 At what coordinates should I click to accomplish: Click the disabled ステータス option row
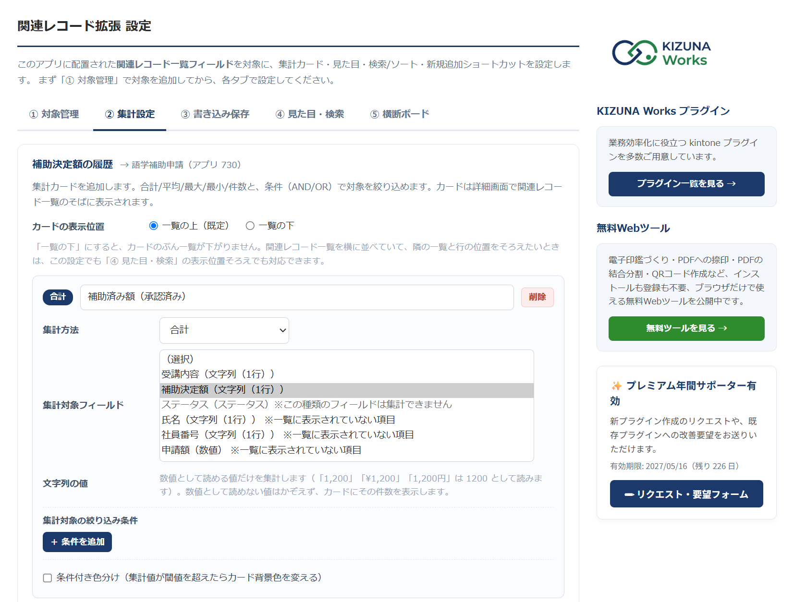[x=346, y=405]
